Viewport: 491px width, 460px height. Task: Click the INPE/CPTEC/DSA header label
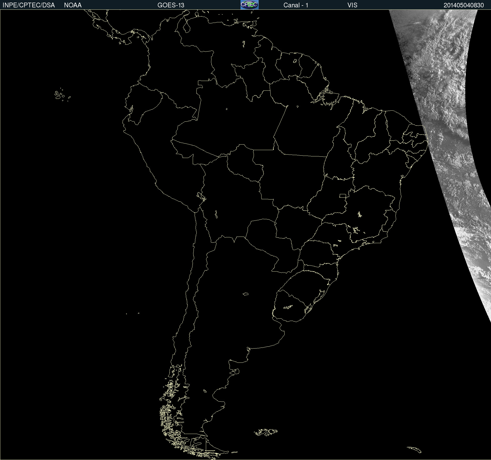point(29,5)
